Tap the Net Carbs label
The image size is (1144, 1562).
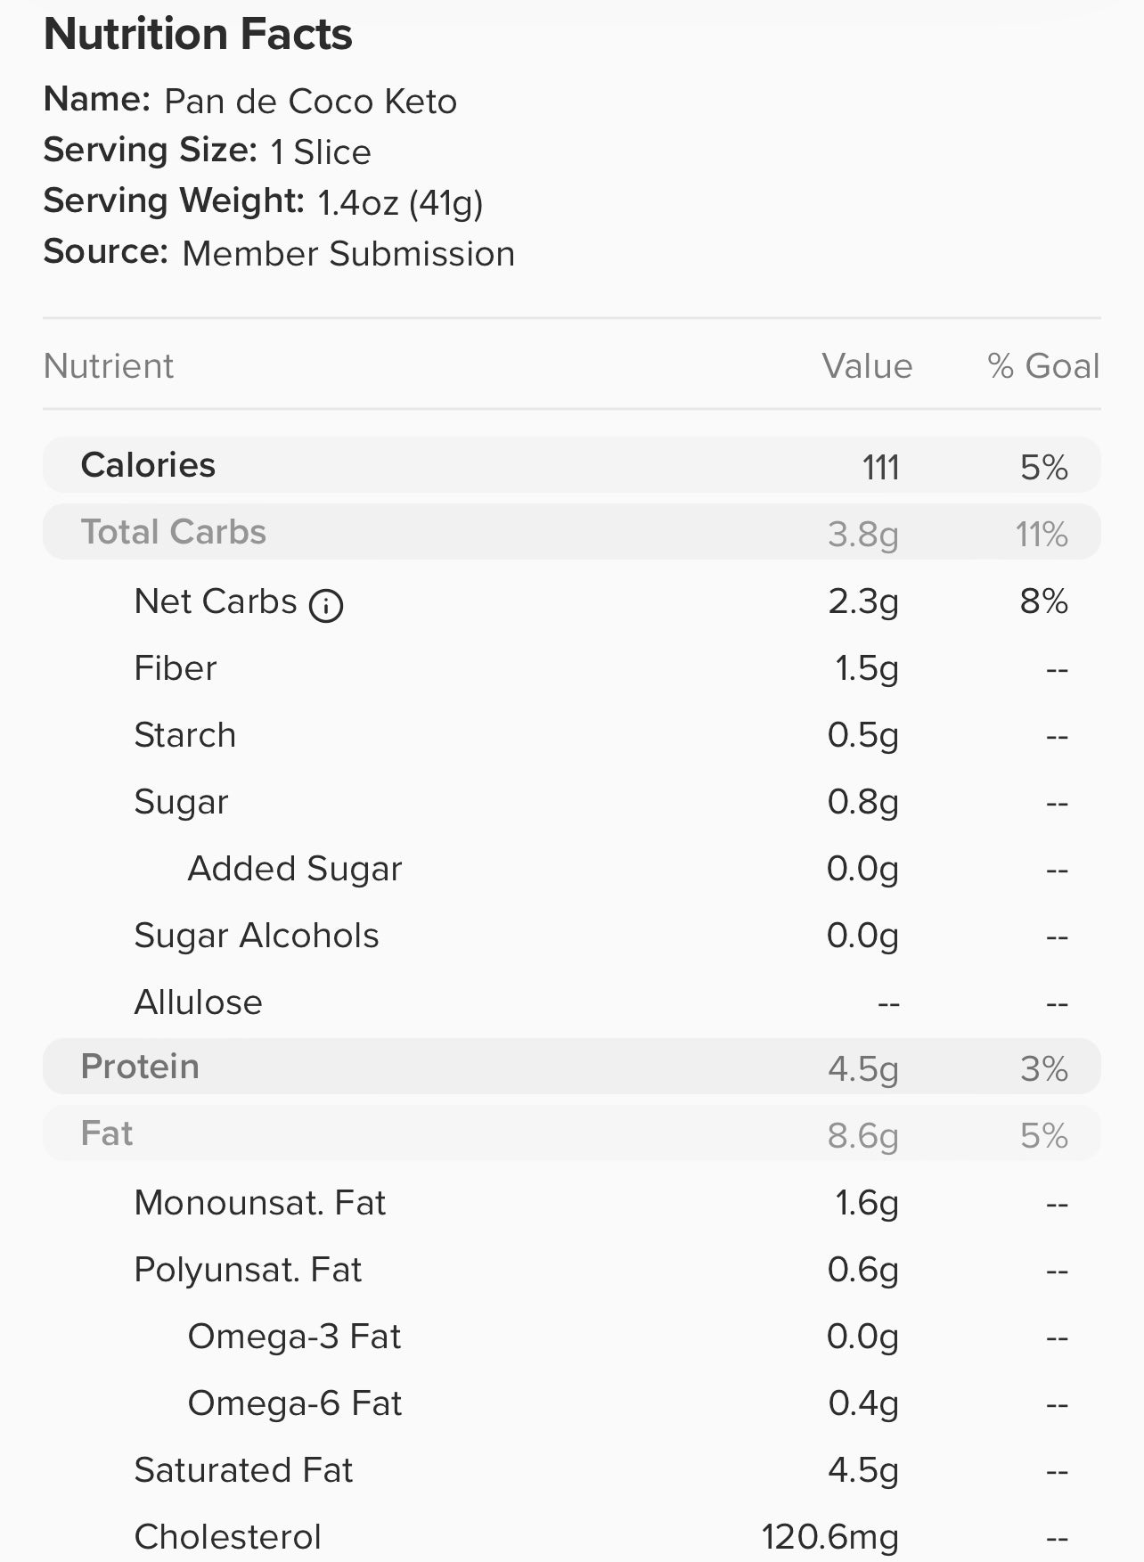pyautogui.click(x=216, y=601)
